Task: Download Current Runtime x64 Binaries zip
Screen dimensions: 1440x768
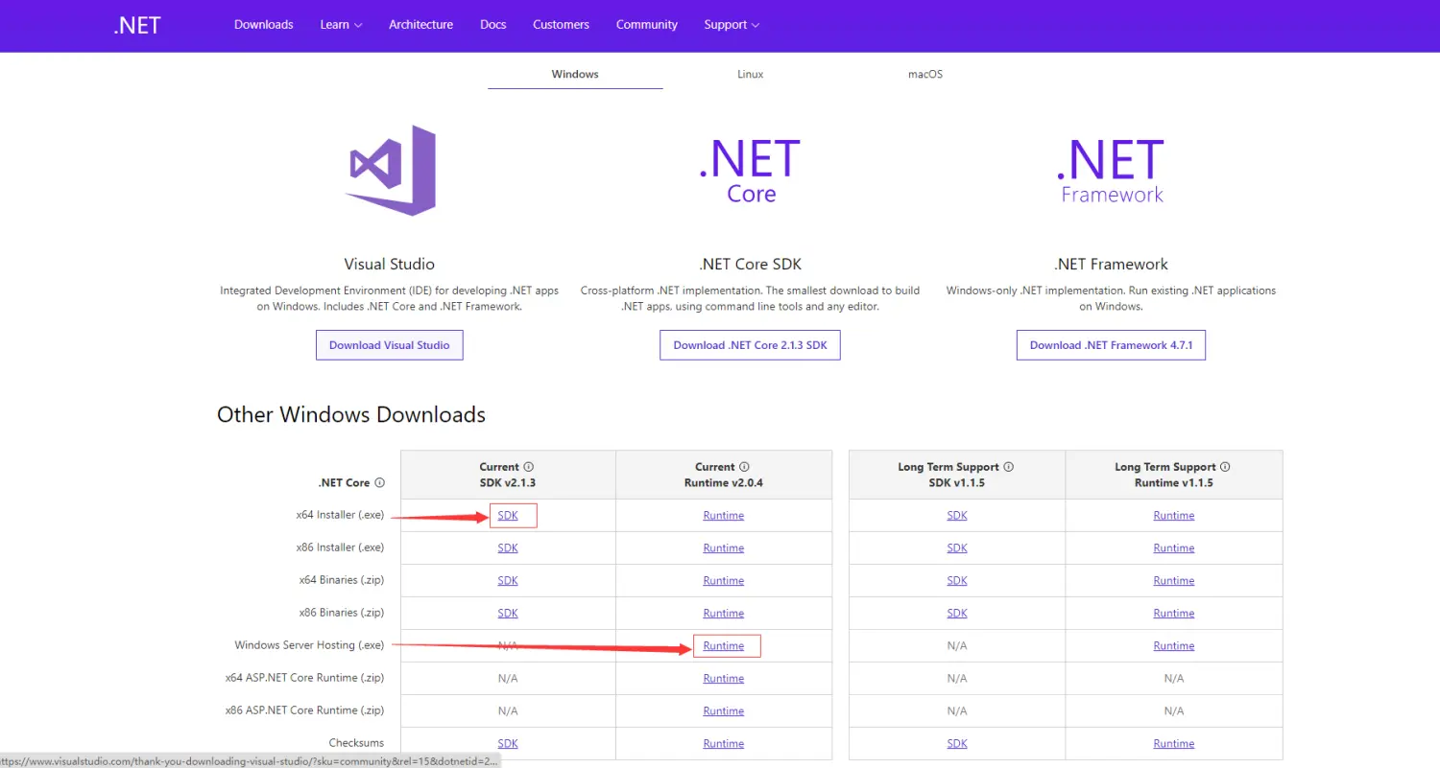Action: coord(724,581)
